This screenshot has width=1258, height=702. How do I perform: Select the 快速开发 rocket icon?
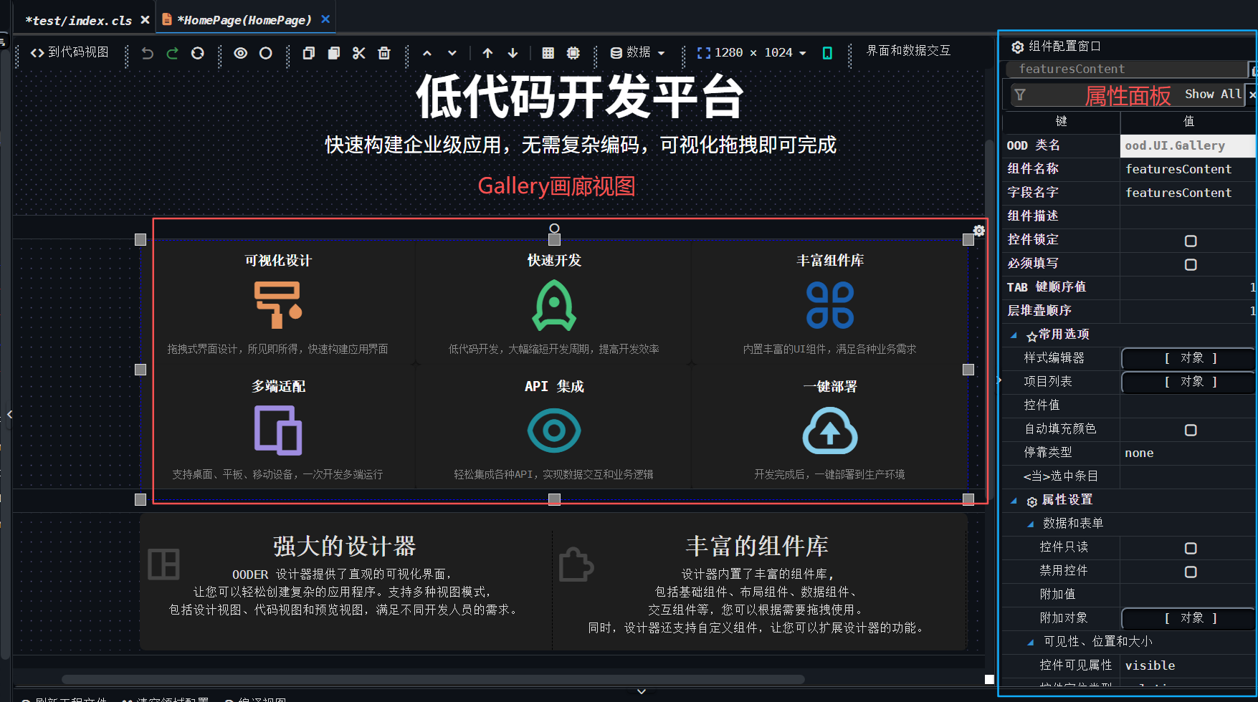click(x=554, y=305)
